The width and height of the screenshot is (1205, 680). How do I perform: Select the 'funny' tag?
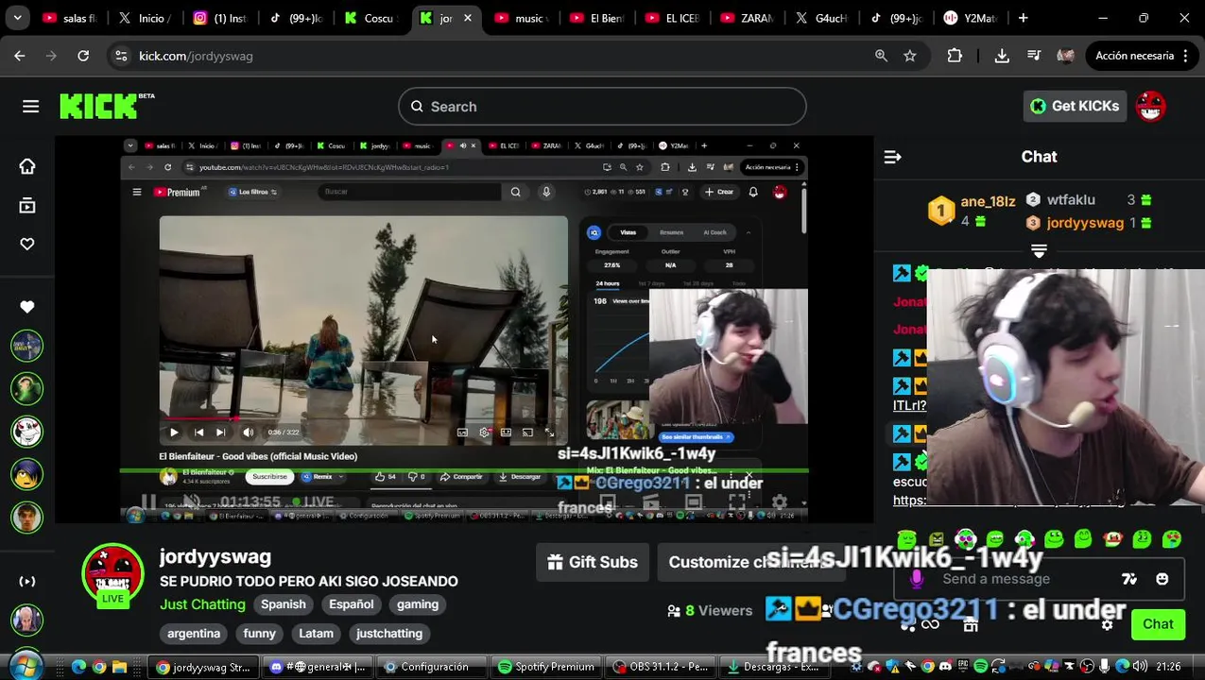[x=259, y=634]
